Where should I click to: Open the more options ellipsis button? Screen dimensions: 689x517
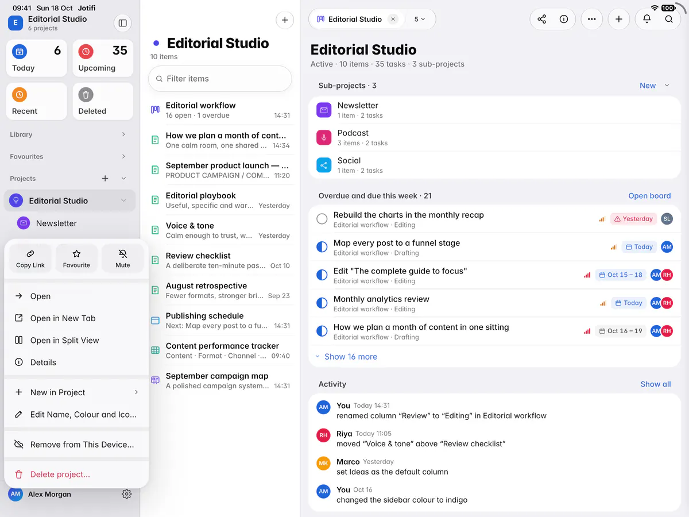(592, 19)
